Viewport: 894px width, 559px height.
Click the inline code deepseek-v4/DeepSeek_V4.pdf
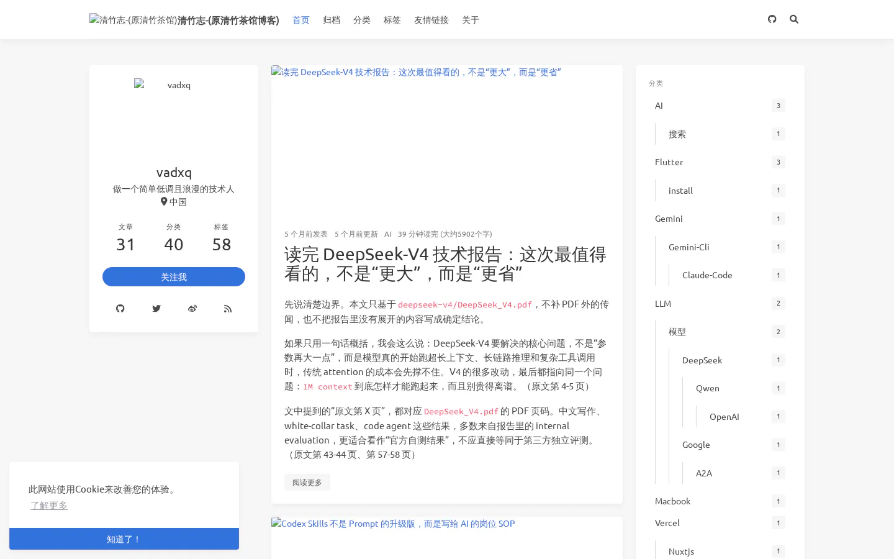click(465, 305)
